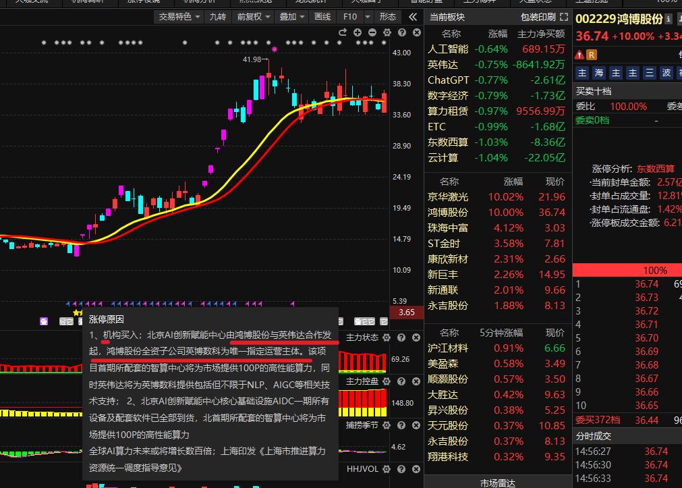
Task: Click the red 100% buy ratio bar
Action: point(627,271)
